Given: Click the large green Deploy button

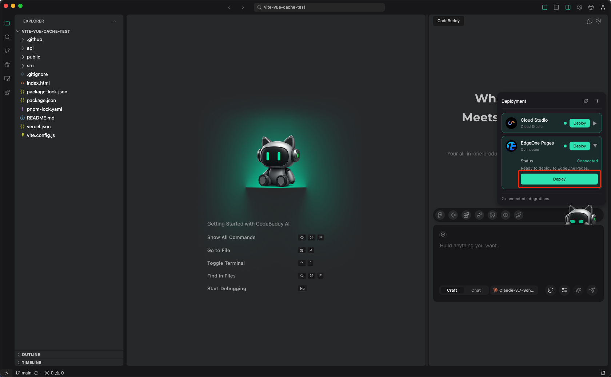Looking at the screenshot, I should point(559,179).
